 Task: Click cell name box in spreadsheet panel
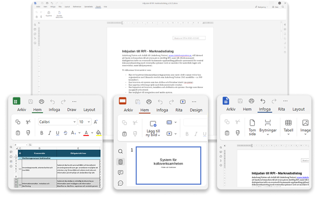(21, 145)
